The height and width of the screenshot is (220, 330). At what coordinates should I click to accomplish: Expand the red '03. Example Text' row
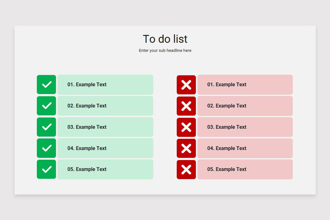(245, 127)
